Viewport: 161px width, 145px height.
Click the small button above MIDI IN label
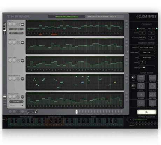click(x=147, y=24)
